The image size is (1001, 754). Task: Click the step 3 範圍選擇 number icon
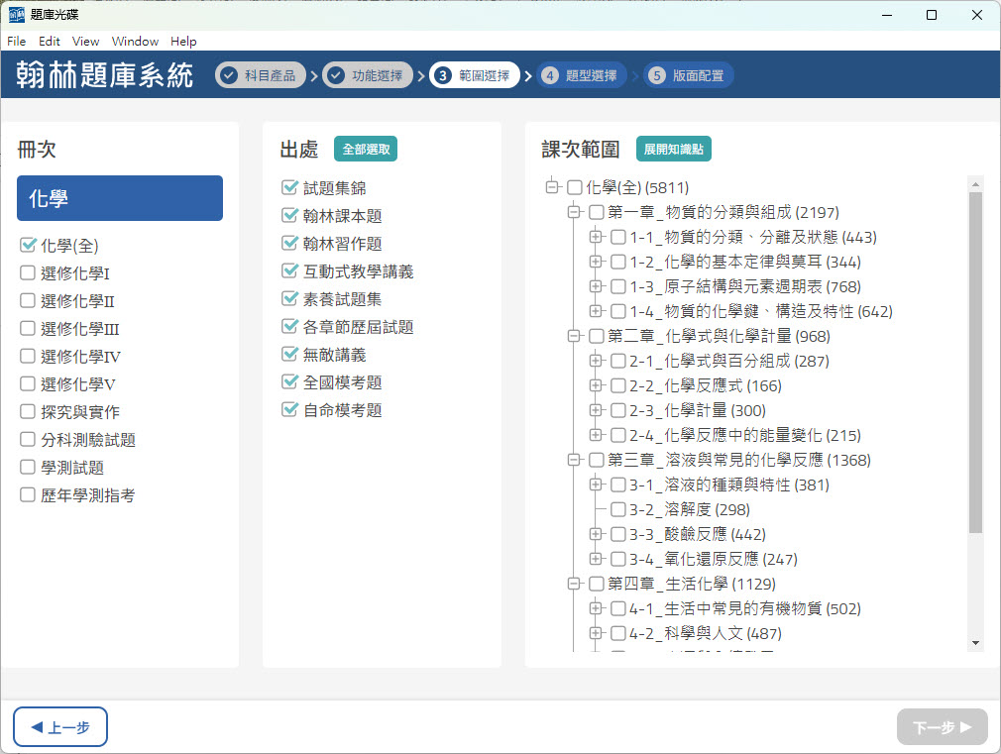pyautogui.click(x=442, y=75)
